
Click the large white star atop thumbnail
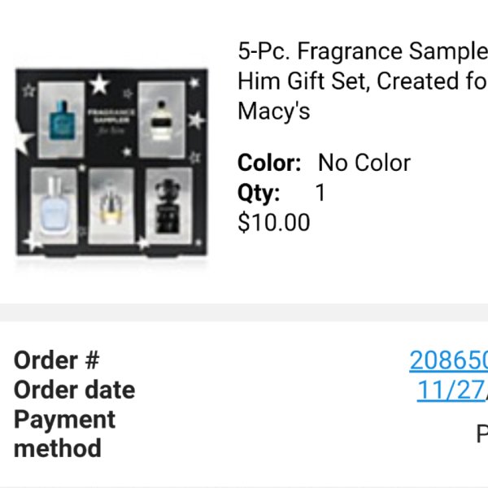[x=99, y=84]
